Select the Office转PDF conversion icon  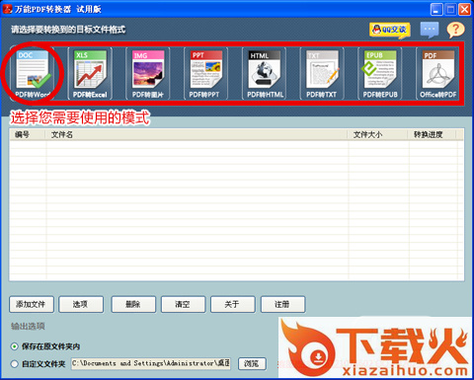pyautogui.click(x=437, y=73)
